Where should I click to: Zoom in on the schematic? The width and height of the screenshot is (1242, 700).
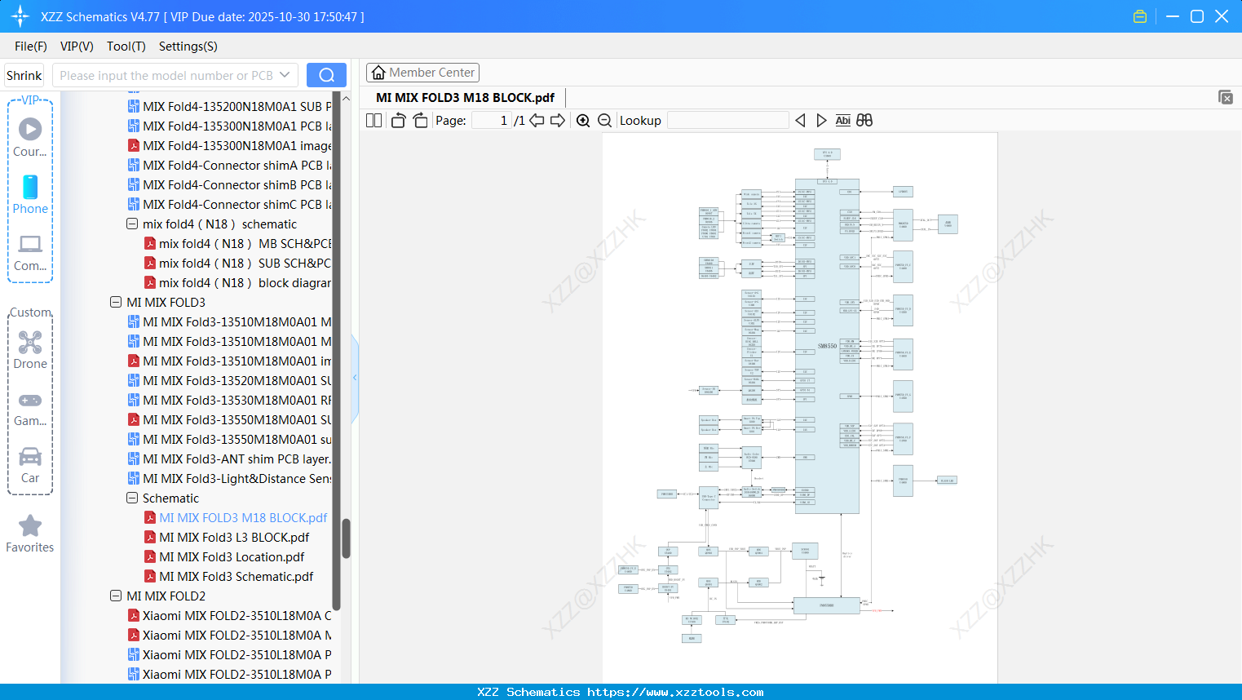[583, 120]
